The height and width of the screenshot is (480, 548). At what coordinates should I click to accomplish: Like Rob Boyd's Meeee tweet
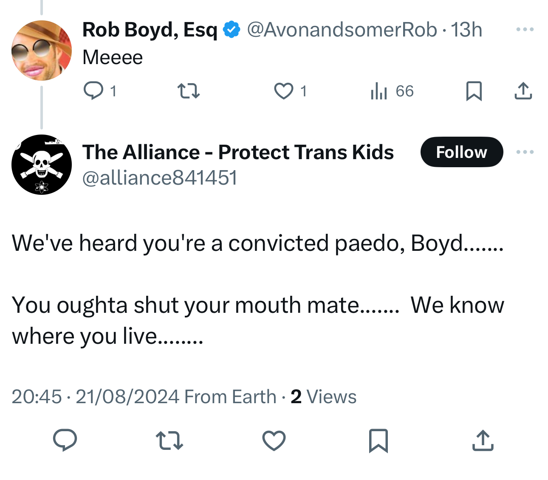[283, 91]
